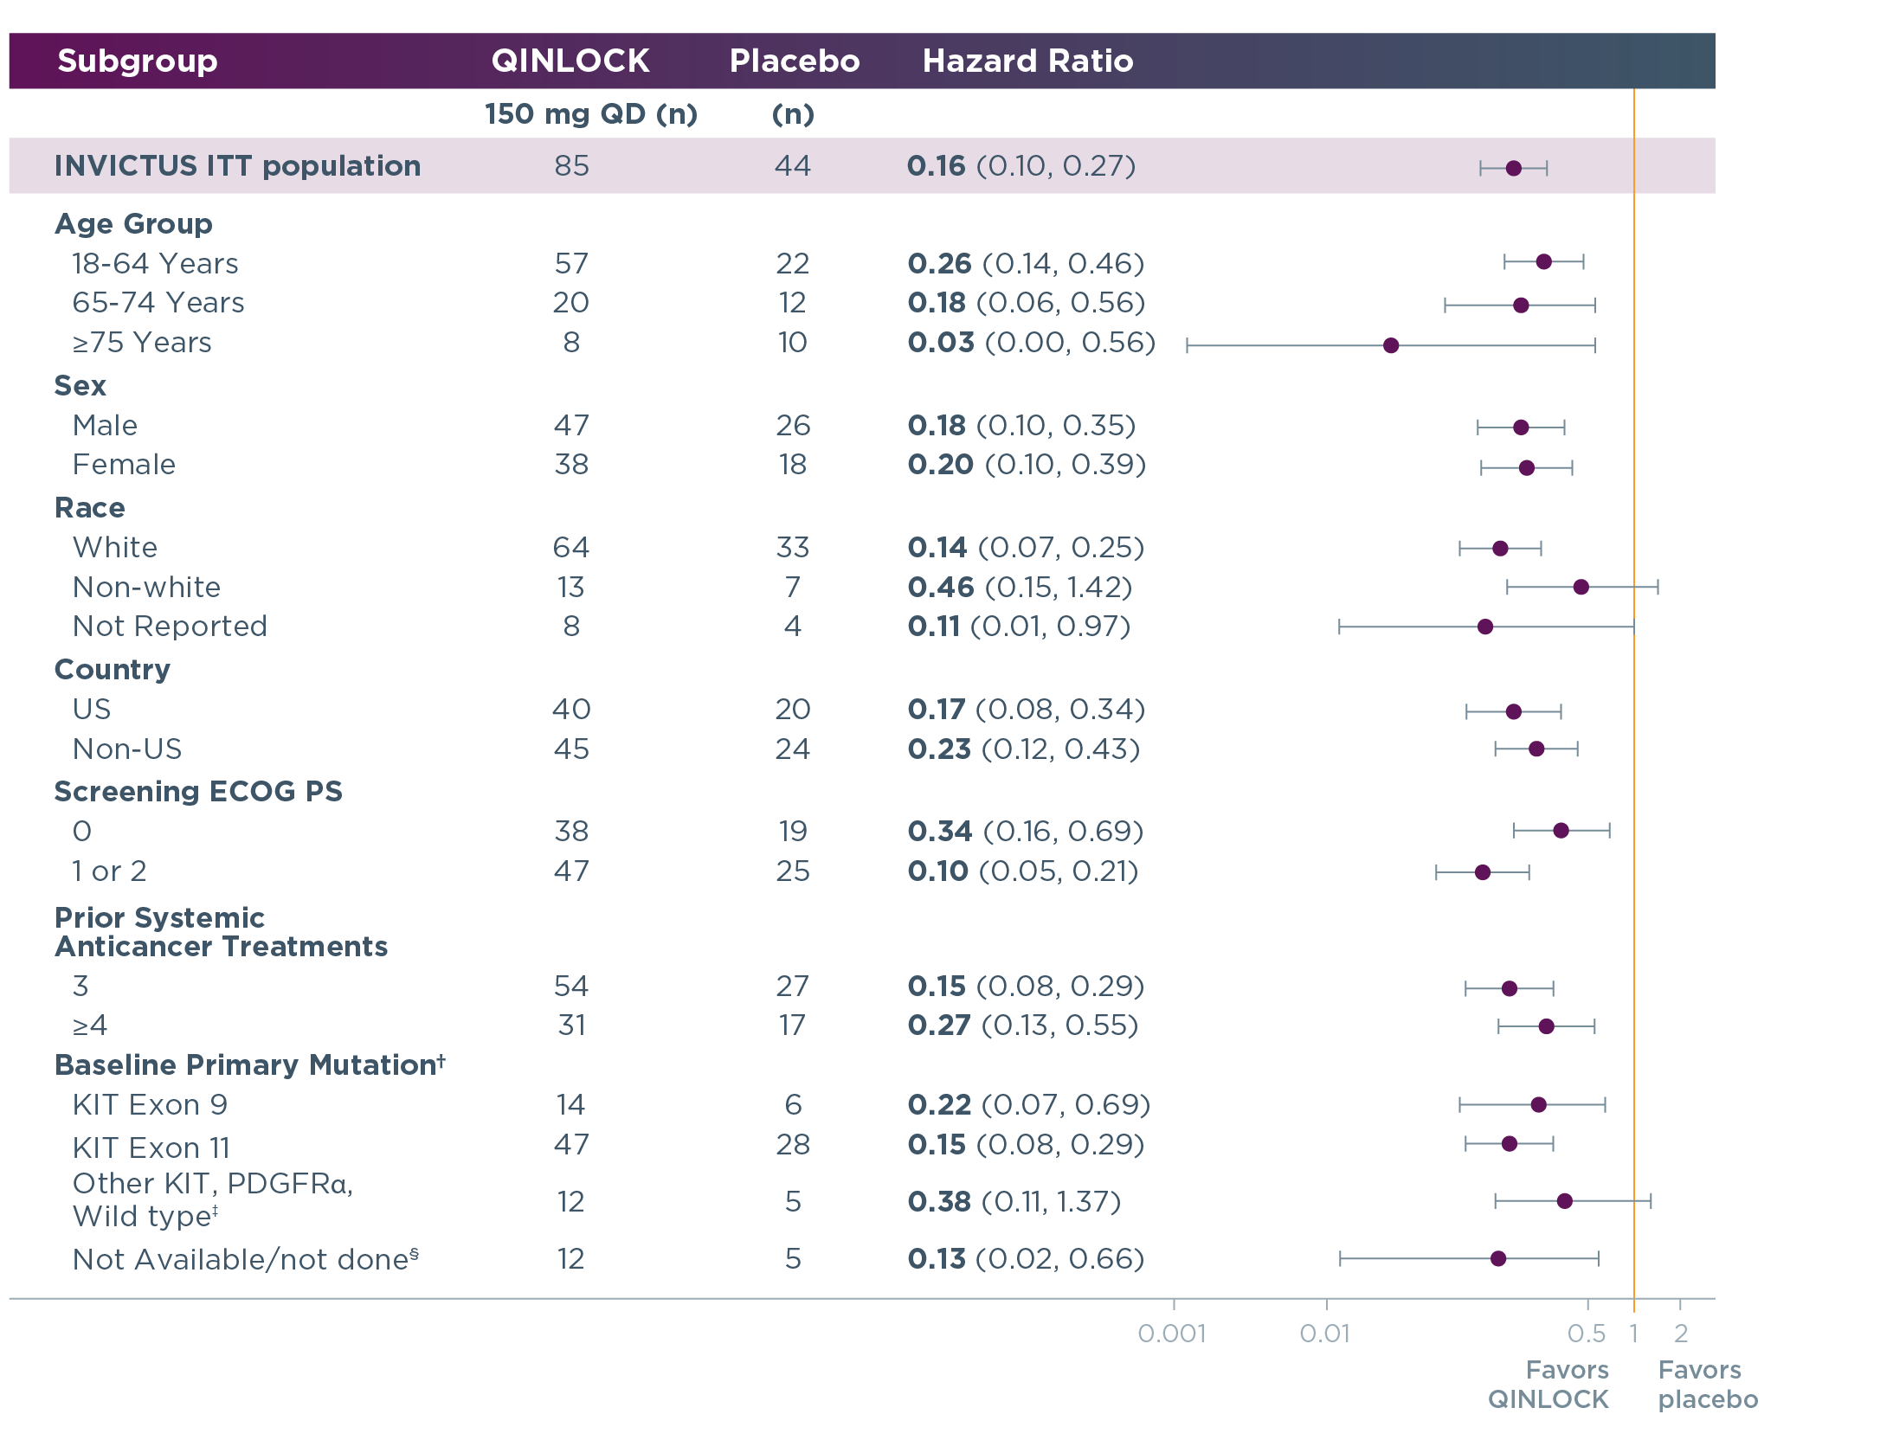Click the 'Country' heading
The width and height of the screenshot is (1893, 1440).
click(x=113, y=670)
